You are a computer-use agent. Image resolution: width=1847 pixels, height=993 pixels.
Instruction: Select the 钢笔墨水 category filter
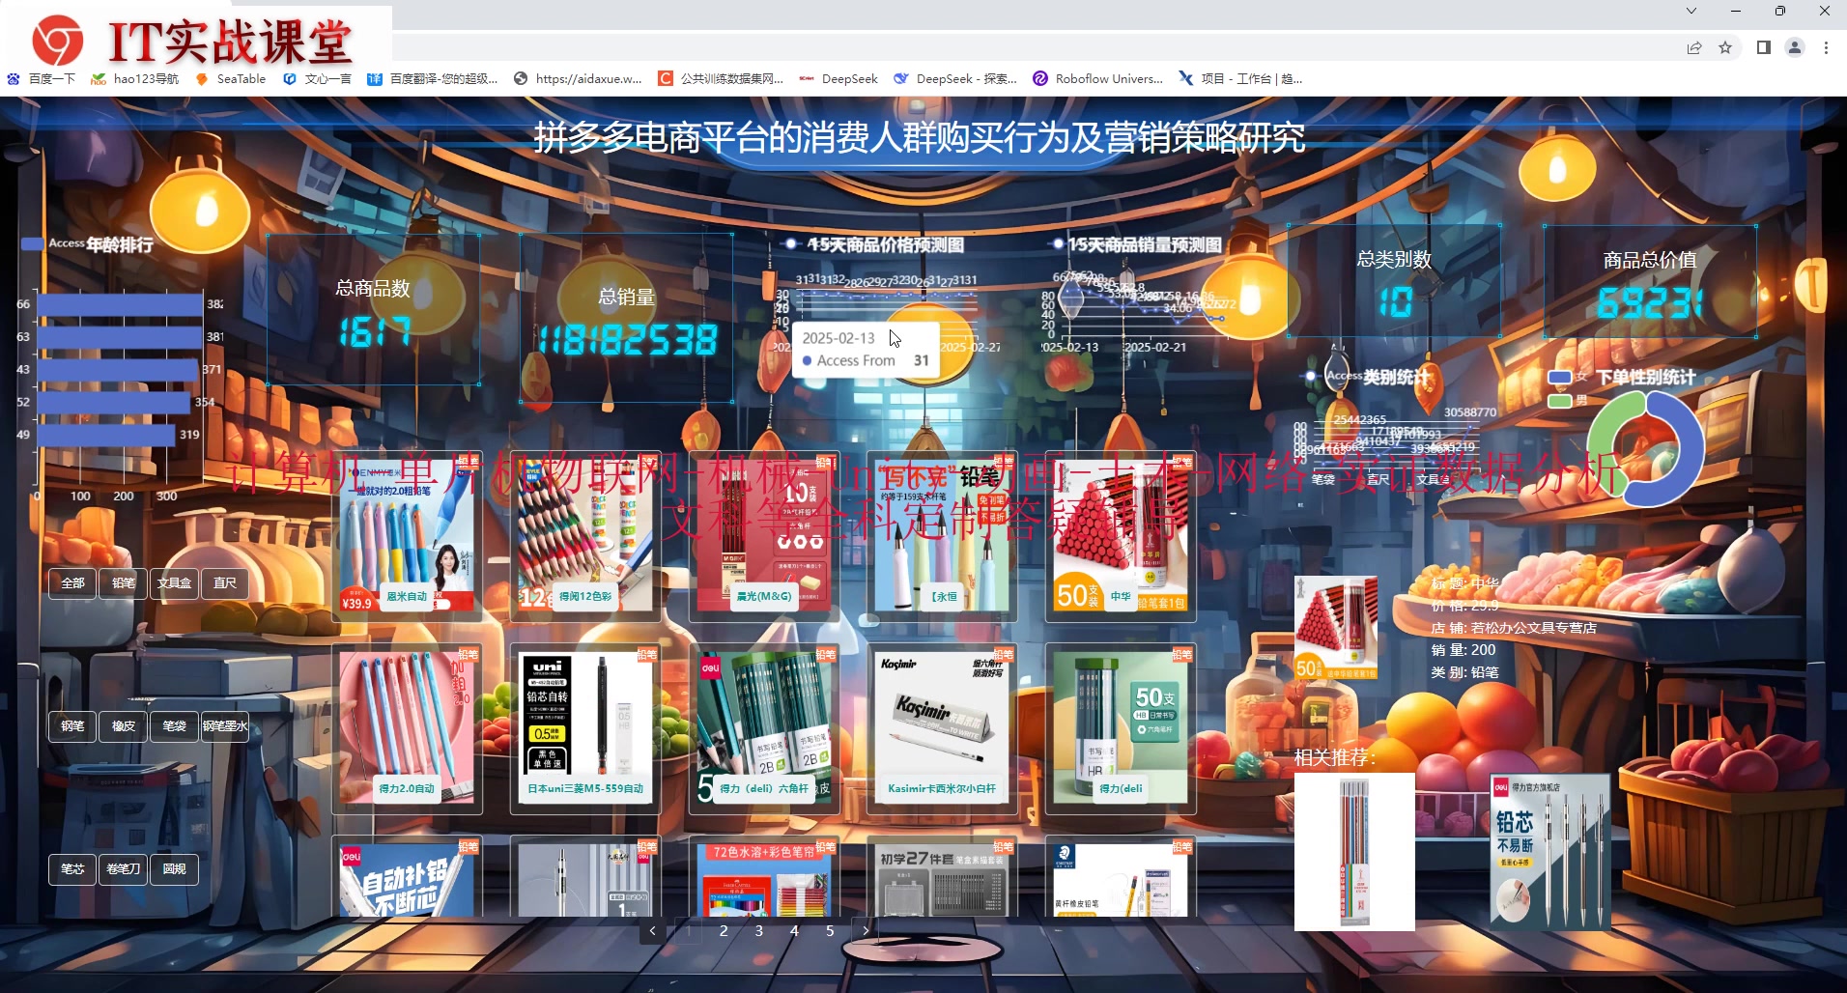(225, 726)
